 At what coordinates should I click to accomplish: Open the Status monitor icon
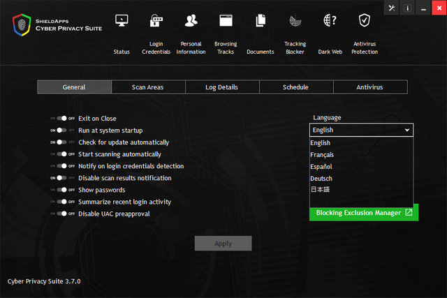122,21
